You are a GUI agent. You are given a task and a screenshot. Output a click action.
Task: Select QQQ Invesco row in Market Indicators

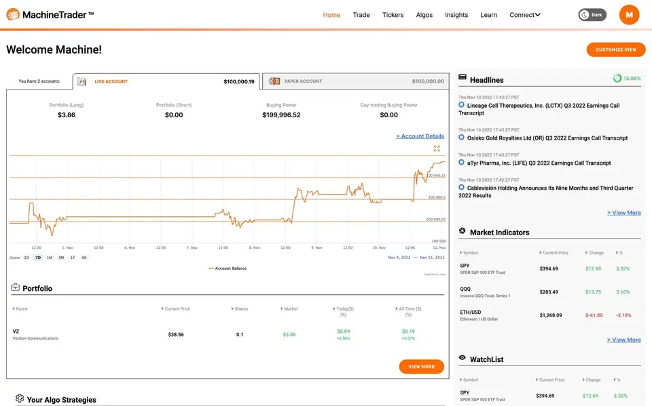tap(549, 292)
